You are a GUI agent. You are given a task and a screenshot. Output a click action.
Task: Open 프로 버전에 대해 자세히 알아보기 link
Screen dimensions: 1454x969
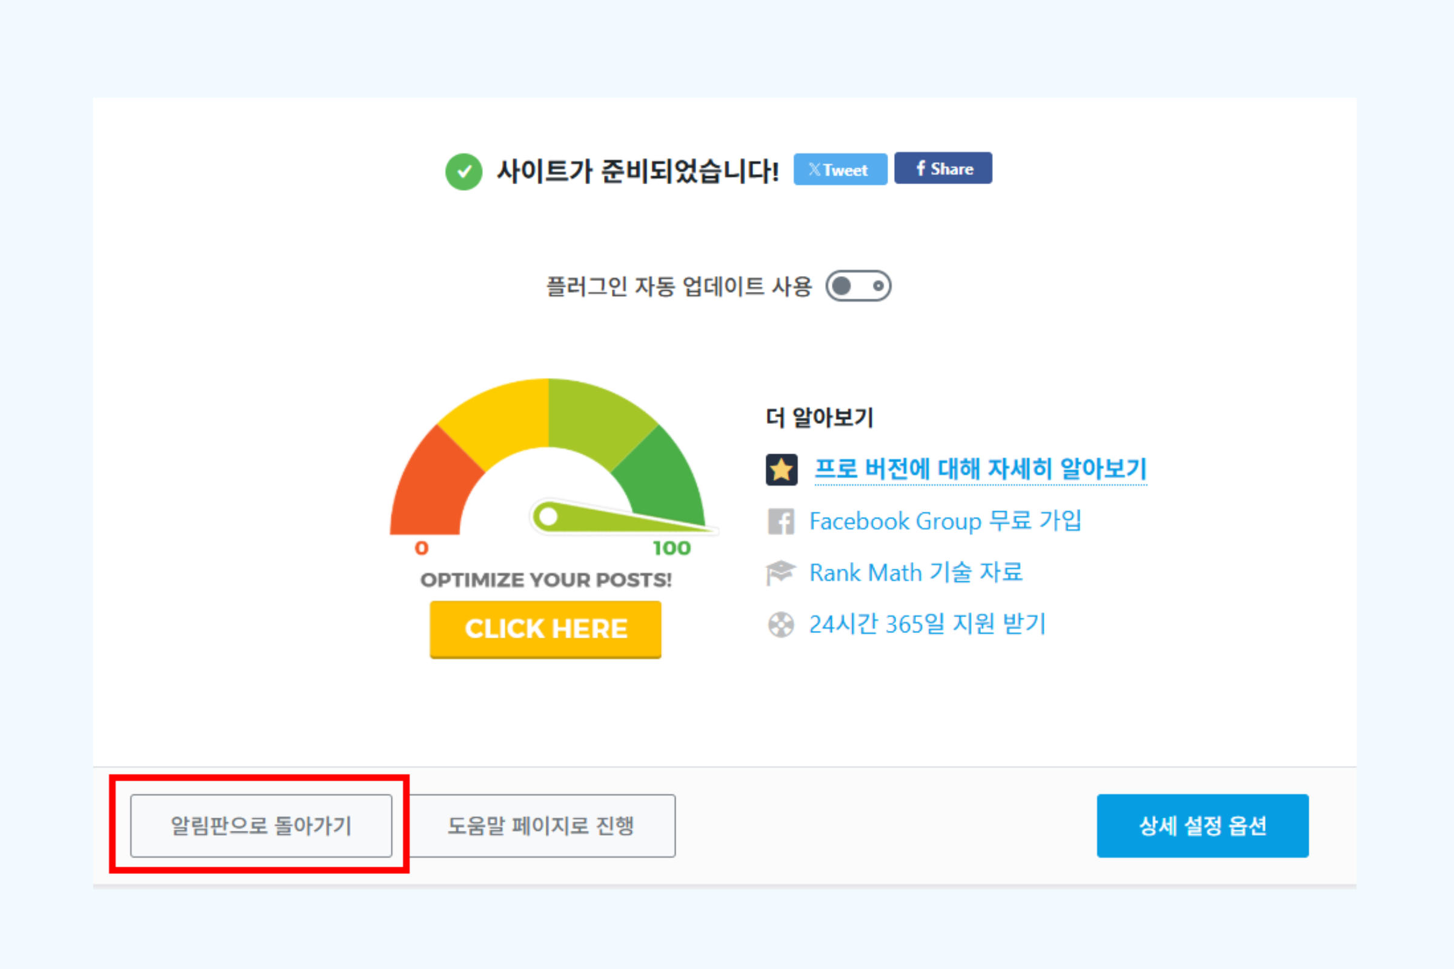tap(980, 469)
